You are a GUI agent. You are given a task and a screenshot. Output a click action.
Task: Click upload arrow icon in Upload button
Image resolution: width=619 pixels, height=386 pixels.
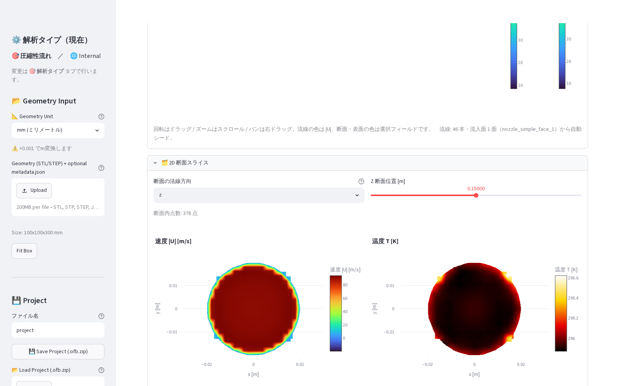tap(24, 191)
